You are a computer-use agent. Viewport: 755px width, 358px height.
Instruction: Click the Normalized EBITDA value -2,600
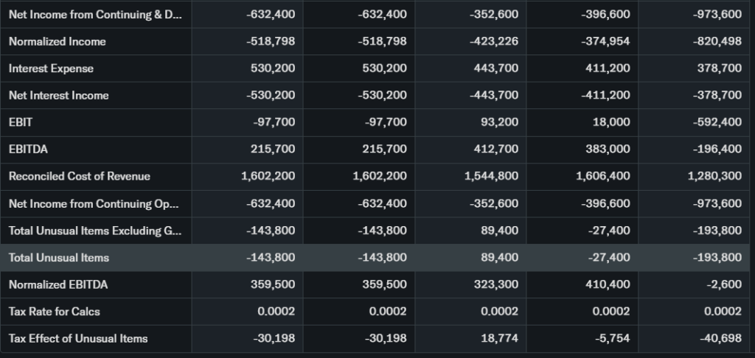[x=726, y=284]
